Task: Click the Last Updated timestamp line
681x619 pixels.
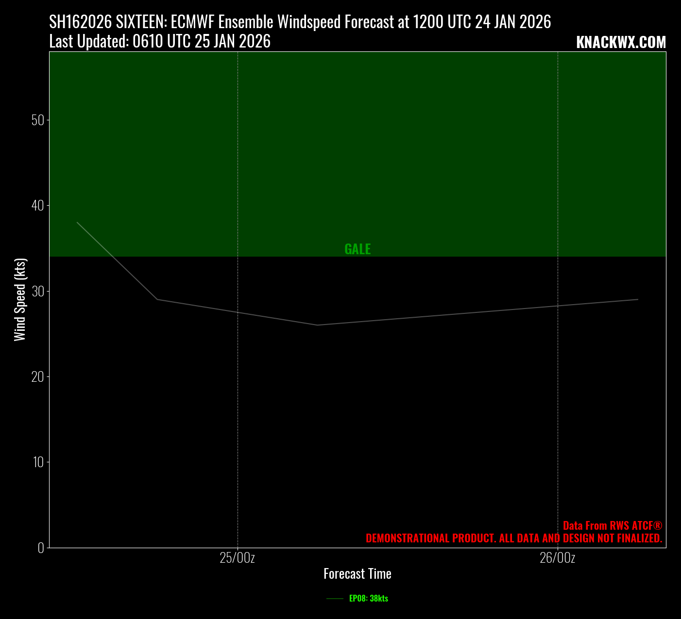Action: [x=160, y=42]
